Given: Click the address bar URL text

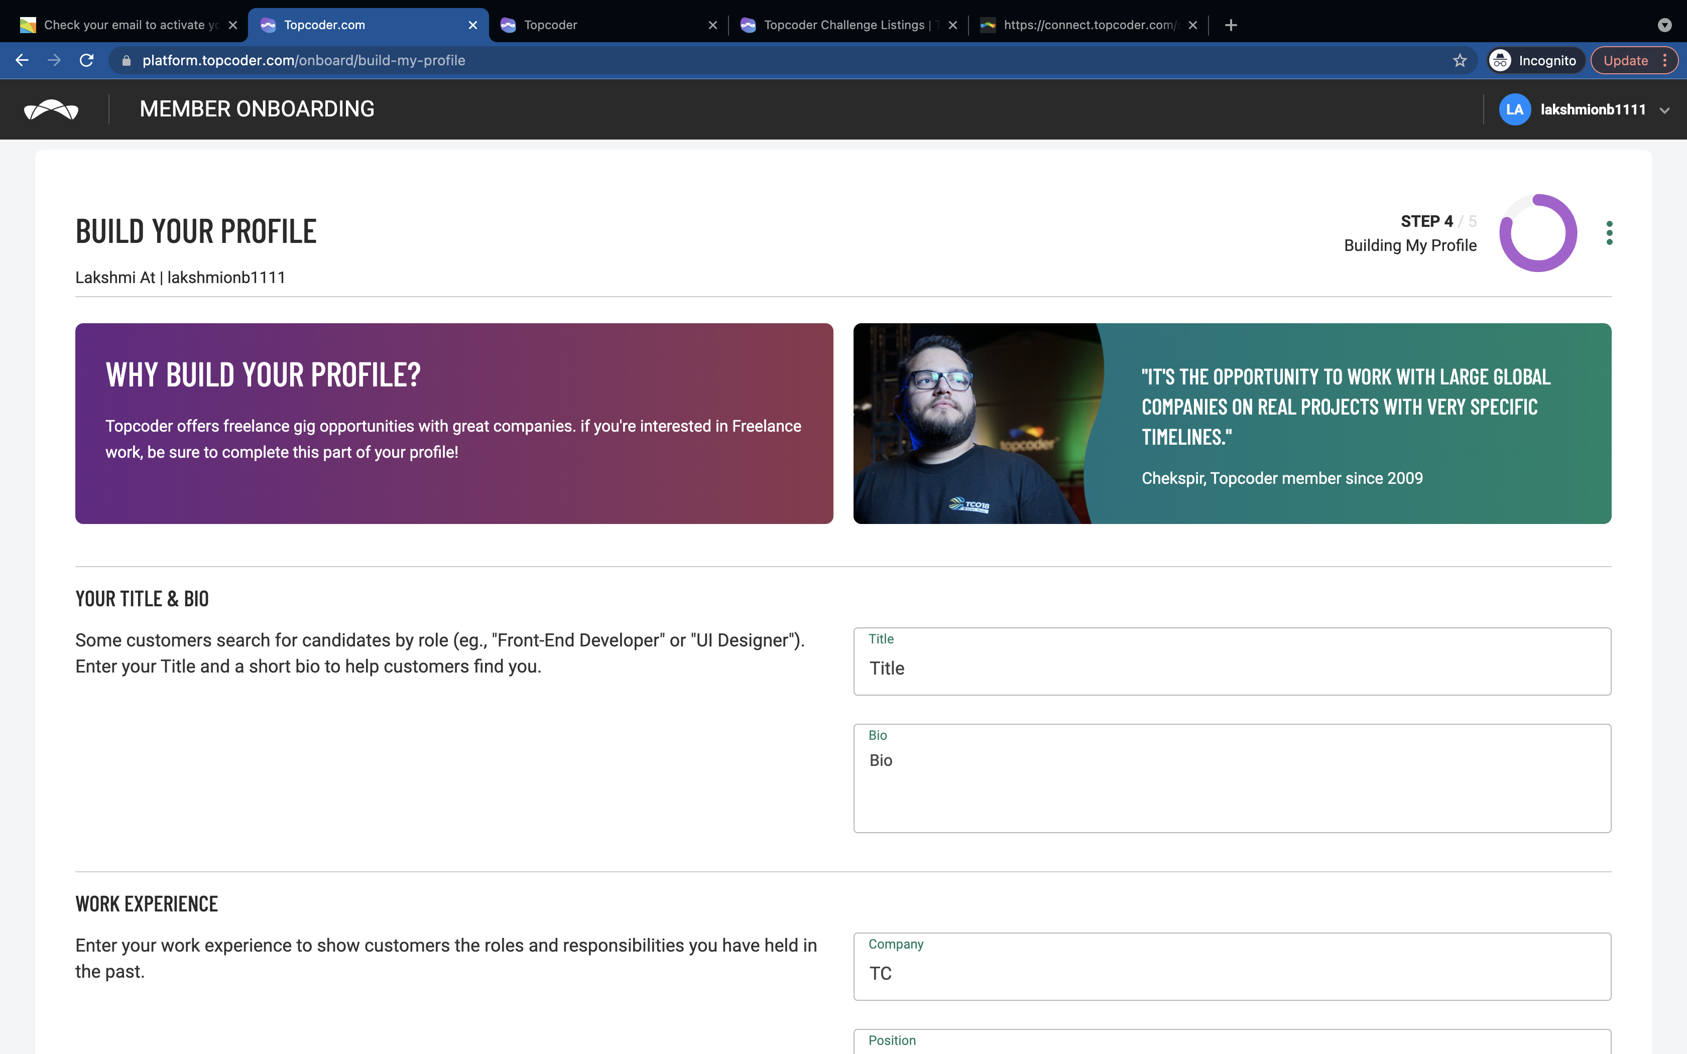Looking at the screenshot, I should [304, 61].
